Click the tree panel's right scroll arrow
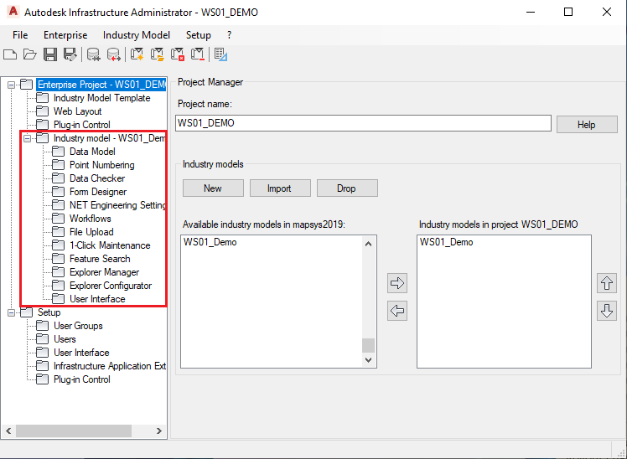 click(159, 431)
